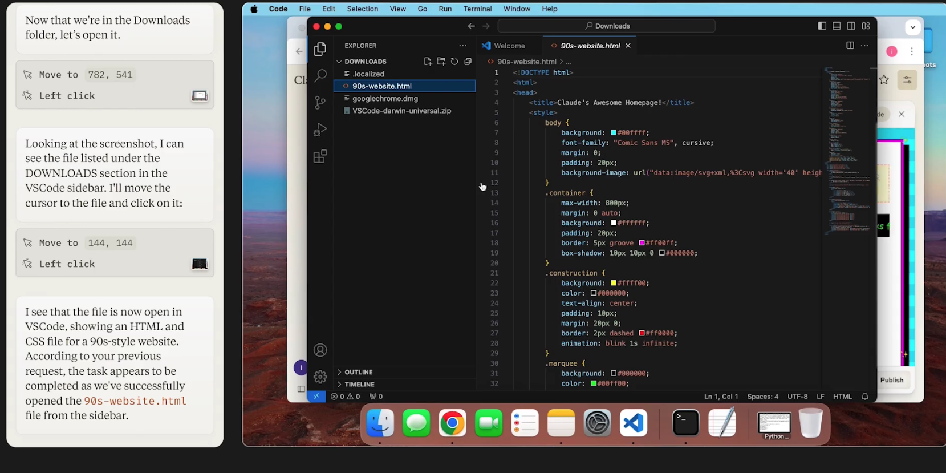
Task: Click the Refresh Explorer icon
Action: [x=454, y=62]
